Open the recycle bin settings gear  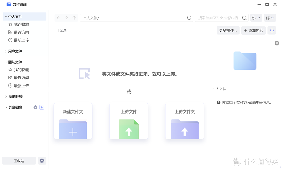(x=42, y=161)
